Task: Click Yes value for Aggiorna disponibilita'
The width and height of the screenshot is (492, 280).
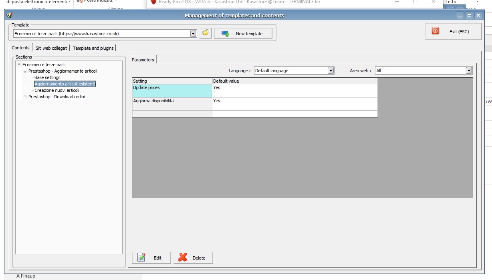Action: [295, 104]
